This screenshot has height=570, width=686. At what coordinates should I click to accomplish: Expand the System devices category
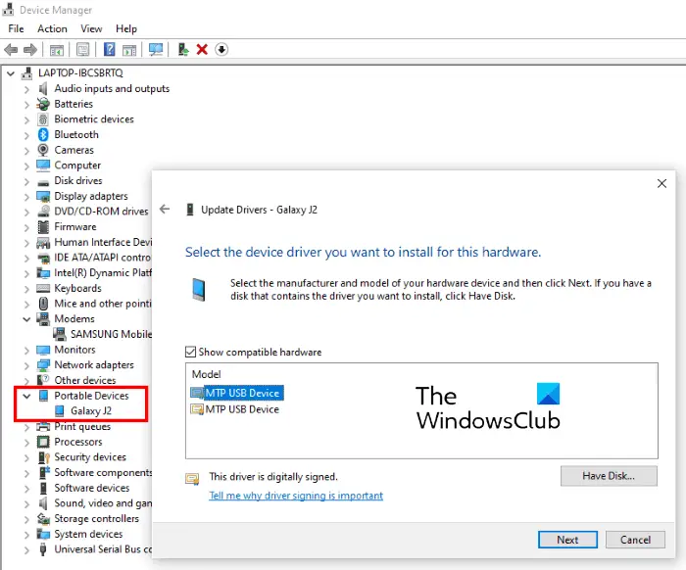[x=26, y=535]
